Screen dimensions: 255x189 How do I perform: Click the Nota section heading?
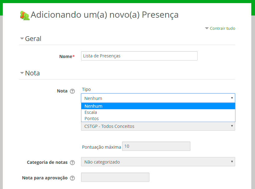[x=32, y=73]
